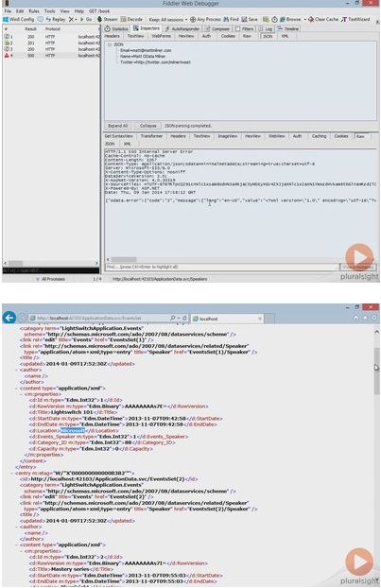
Task: Click the browser vertical scrollbar thumb
Action: (x=376, y=371)
